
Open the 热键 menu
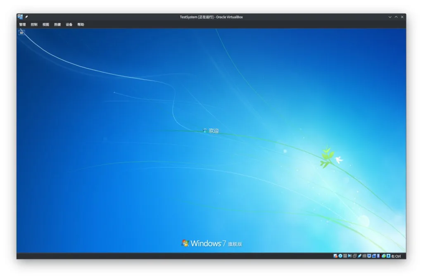coord(57,24)
